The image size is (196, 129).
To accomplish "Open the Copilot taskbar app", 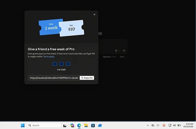I will [72, 125].
